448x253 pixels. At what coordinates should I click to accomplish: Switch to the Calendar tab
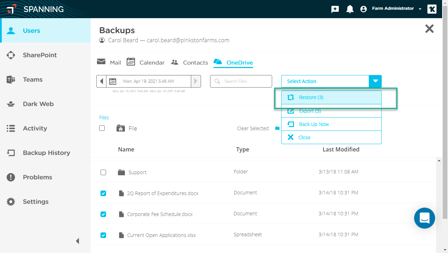tap(145, 62)
